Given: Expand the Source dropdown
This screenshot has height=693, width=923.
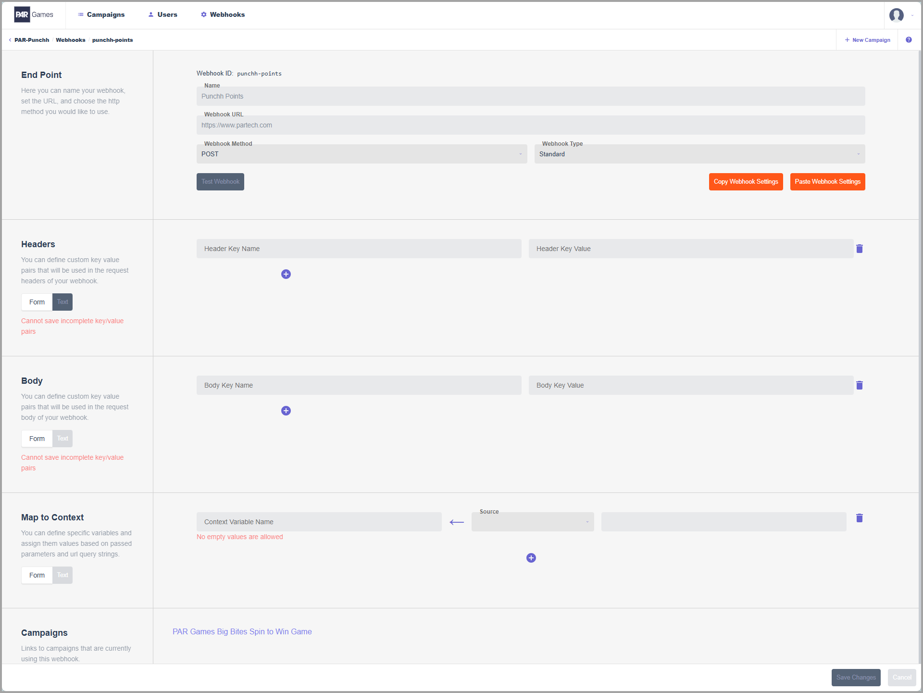Looking at the screenshot, I should click(x=533, y=522).
